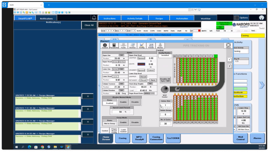Dismiss the 6:34:24 AM Recipe Manager notification

[x=88, y=122]
